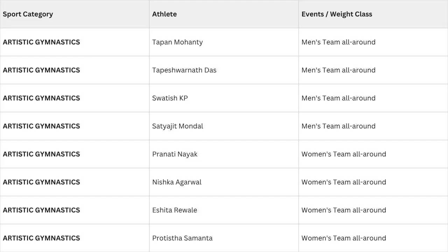Click Men's Team all-around for Tapan Mohanty
This screenshot has width=448, height=252.
(x=338, y=42)
